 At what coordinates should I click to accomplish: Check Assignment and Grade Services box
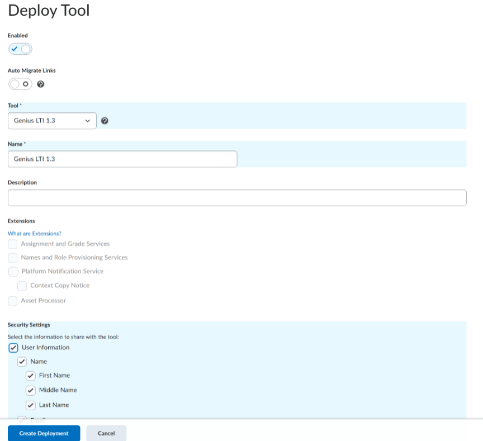[x=13, y=244]
